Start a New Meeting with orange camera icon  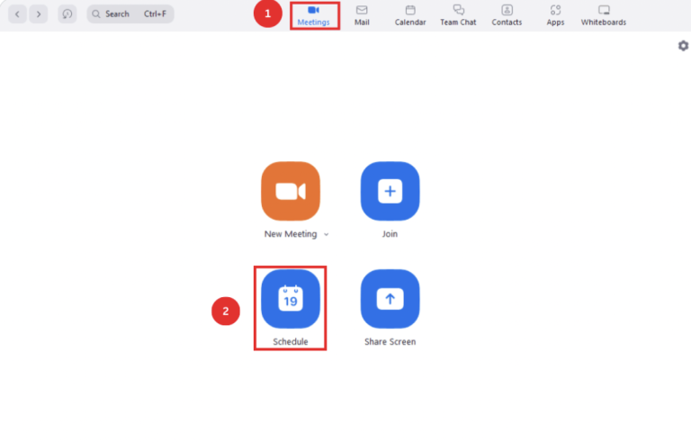coord(291,191)
